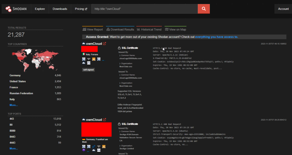The image size is (292, 155).
Task: Click PHP icon in Frankfurt am Main result
Action: (x=99, y=150)
